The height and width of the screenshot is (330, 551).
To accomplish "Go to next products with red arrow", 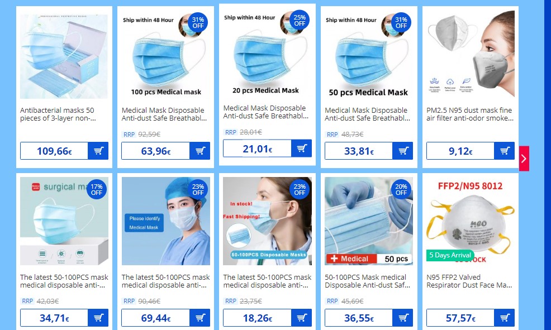I will [524, 159].
